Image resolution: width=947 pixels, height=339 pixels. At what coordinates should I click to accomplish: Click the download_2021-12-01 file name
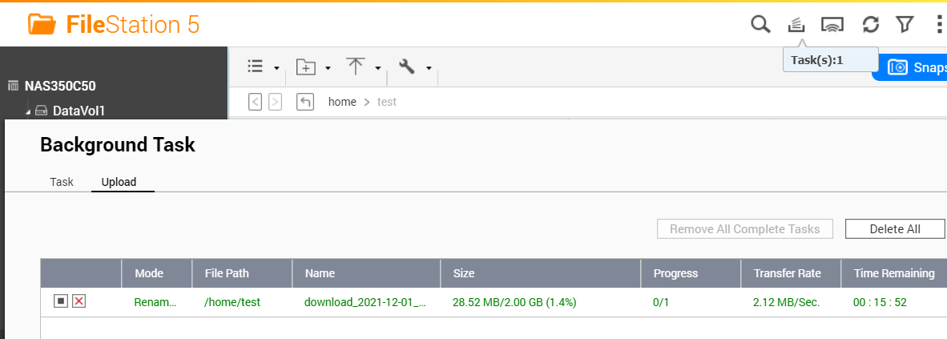coord(365,302)
